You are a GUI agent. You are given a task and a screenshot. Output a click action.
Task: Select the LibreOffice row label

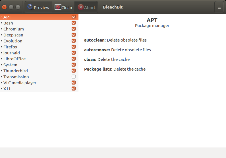(x=14, y=59)
